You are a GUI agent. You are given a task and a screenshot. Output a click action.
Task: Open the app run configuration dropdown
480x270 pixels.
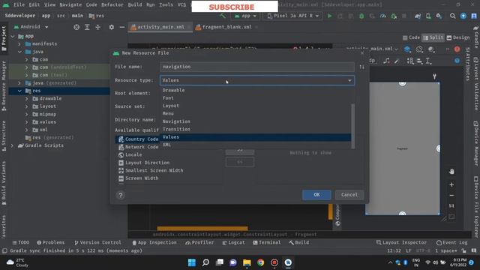[246, 16]
